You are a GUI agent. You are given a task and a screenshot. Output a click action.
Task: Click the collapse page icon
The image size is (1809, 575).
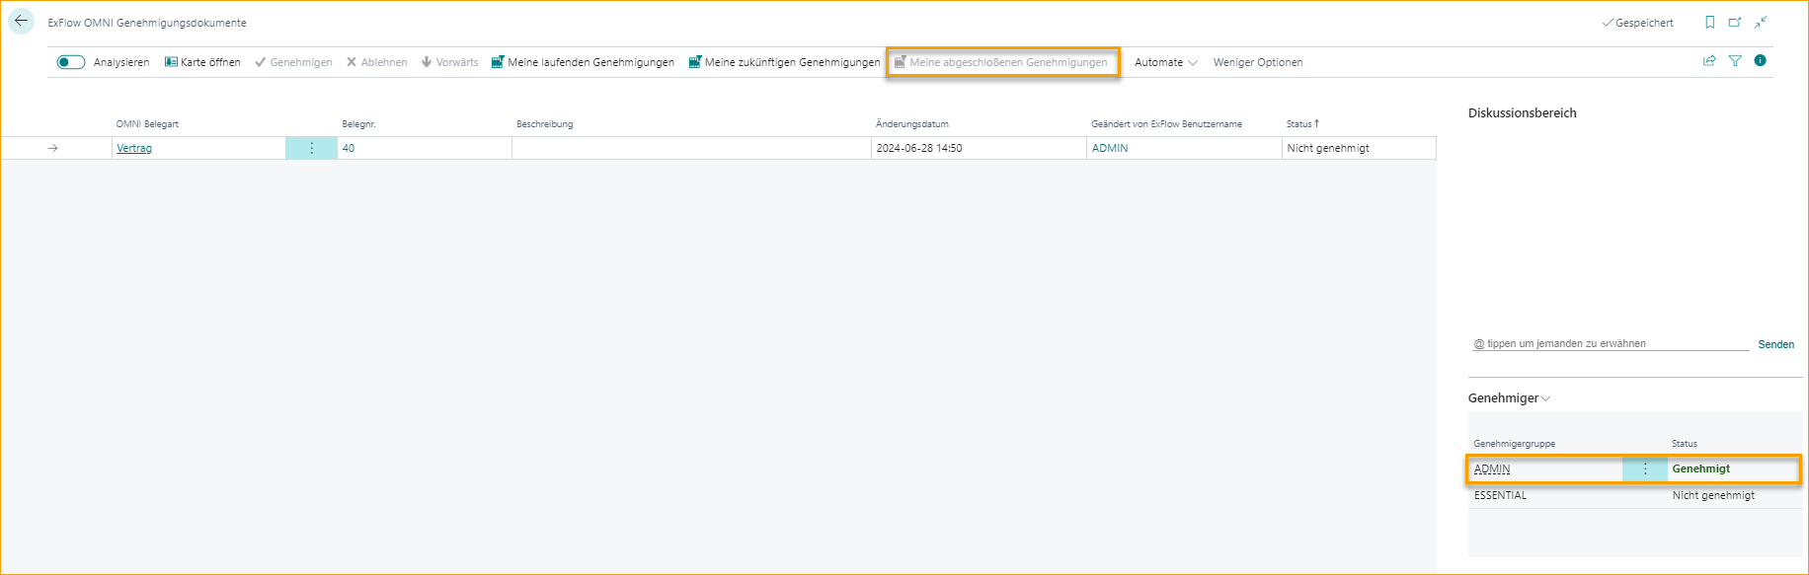pos(1761,23)
